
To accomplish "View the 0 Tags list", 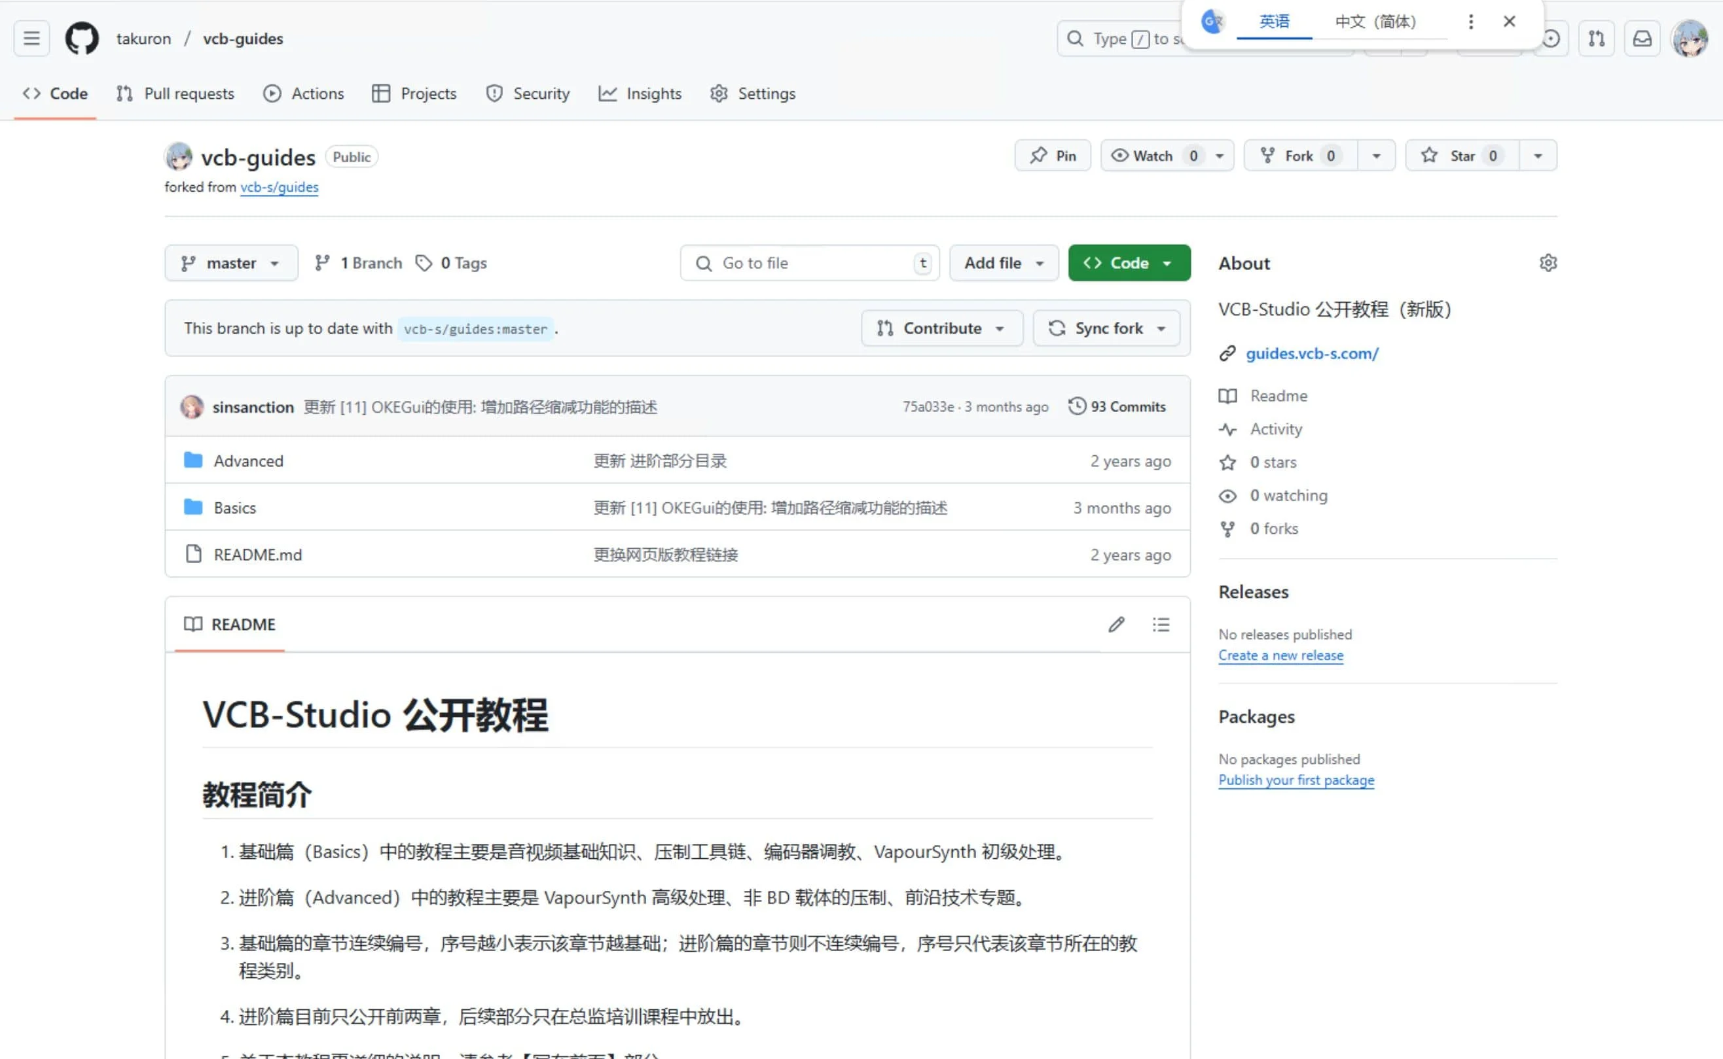I will click(452, 264).
